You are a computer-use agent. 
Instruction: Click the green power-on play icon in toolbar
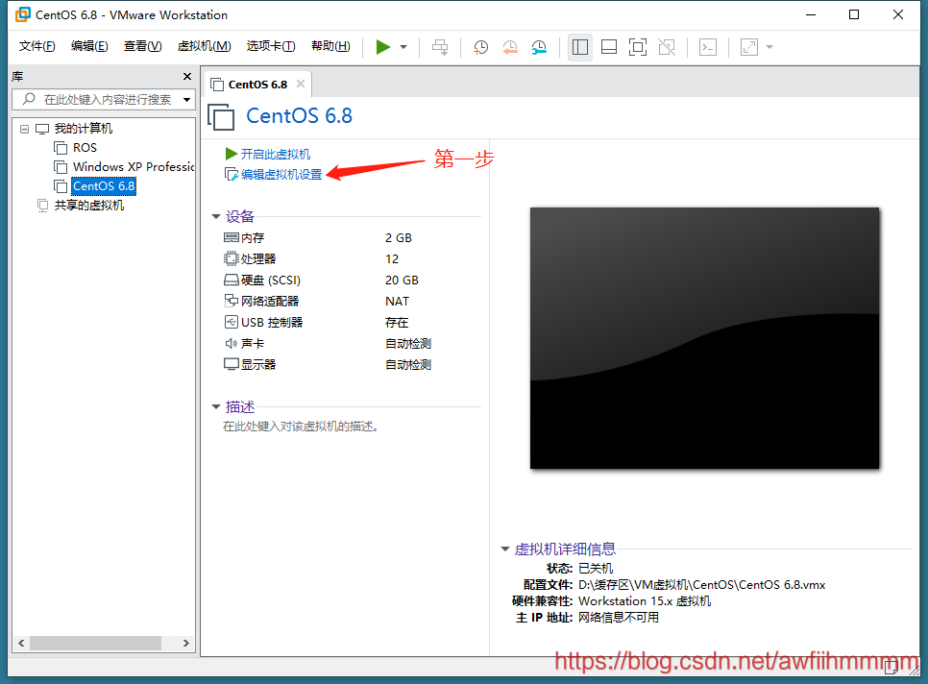tap(383, 47)
